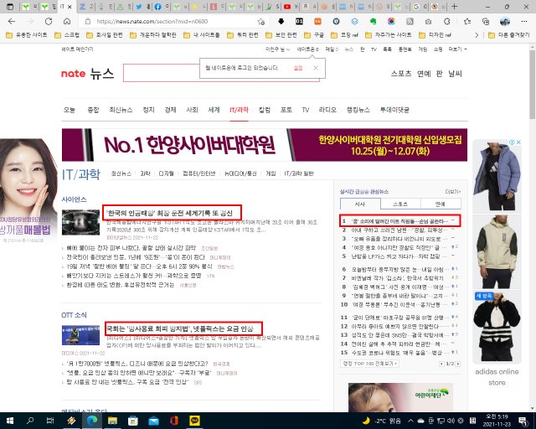536x429 pixels.
Task: Select the 스포츠 tab in trending news
Action: [400, 204]
